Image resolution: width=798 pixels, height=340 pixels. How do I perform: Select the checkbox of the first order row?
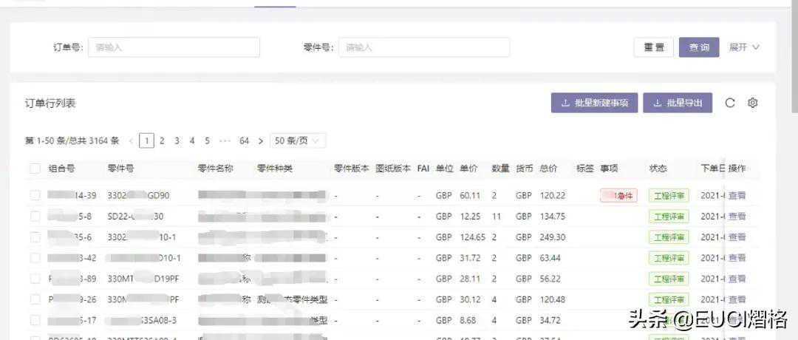[35, 196]
